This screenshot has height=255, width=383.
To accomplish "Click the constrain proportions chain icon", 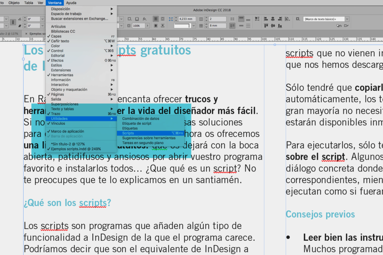I will pos(13,22).
